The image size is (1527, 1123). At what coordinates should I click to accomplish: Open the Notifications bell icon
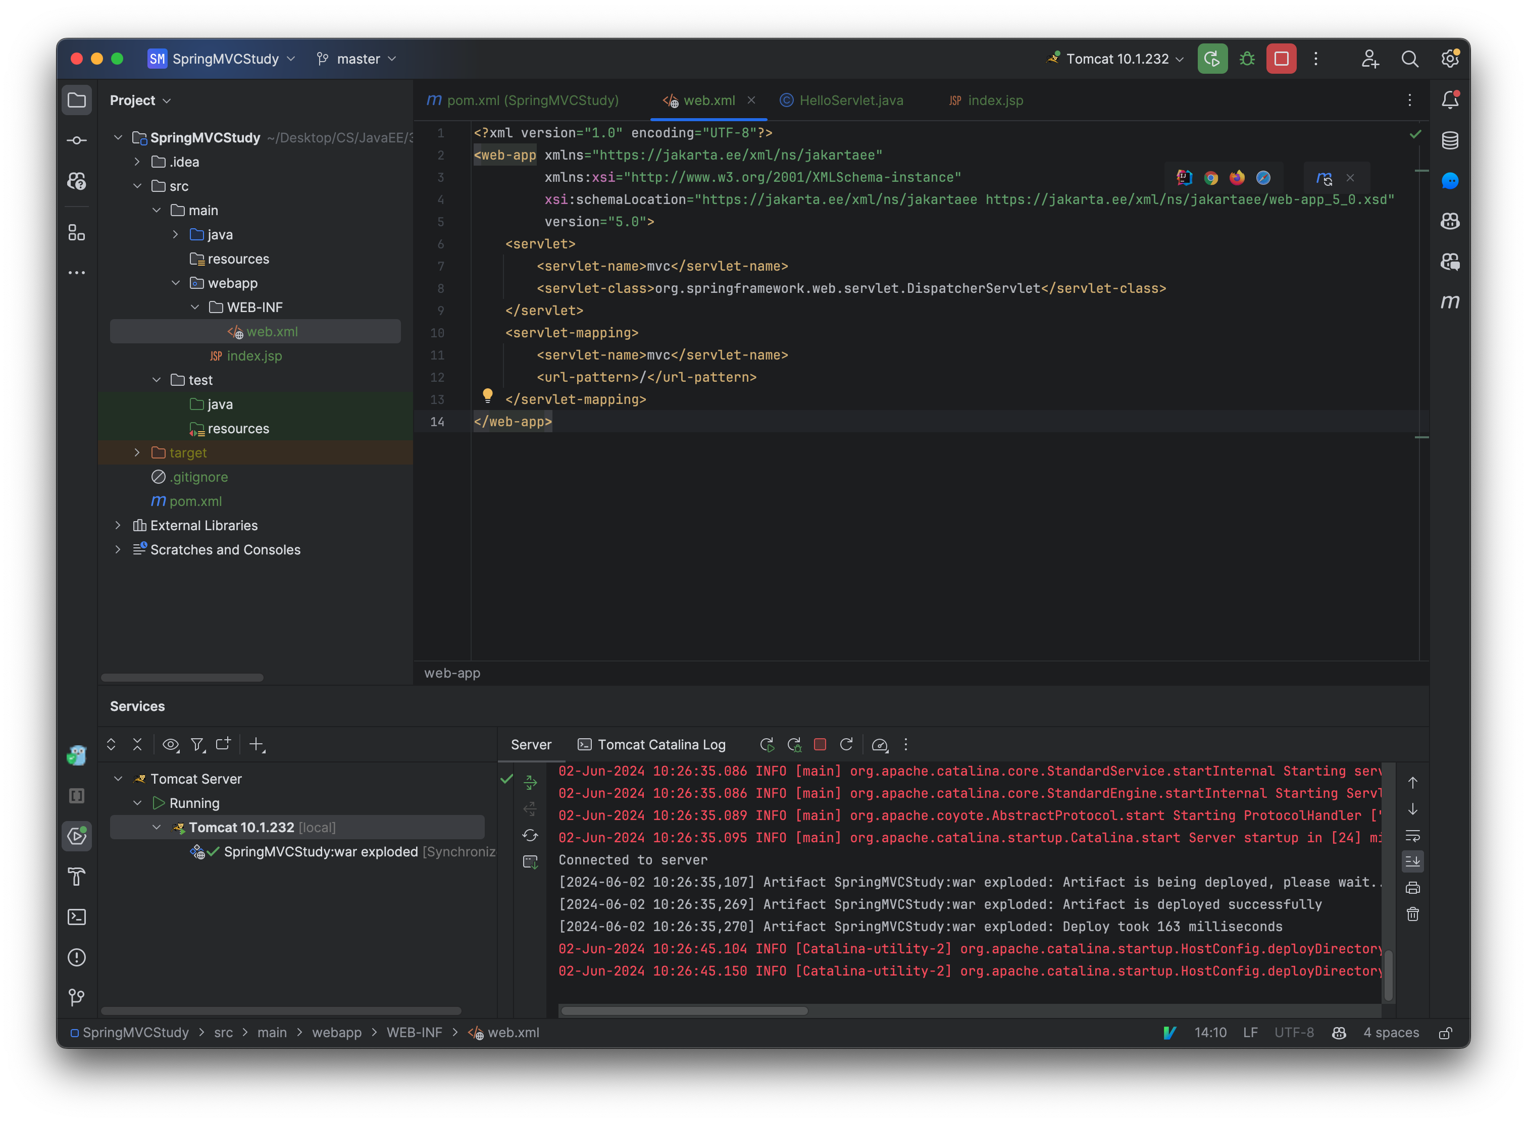point(1450,99)
